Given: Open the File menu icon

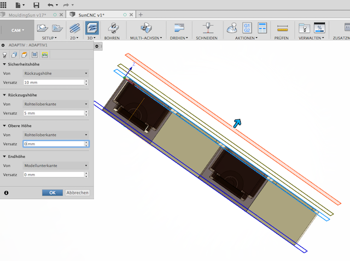Looking at the screenshot, I should pyautogui.click(x=20, y=5).
